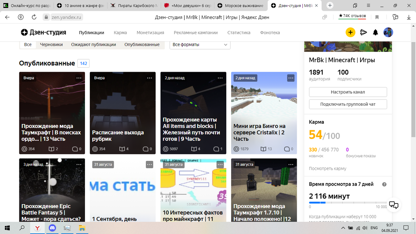The width and height of the screenshot is (416, 234).
Task: Show hidden system tray icons chevron
Action: (x=343, y=228)
